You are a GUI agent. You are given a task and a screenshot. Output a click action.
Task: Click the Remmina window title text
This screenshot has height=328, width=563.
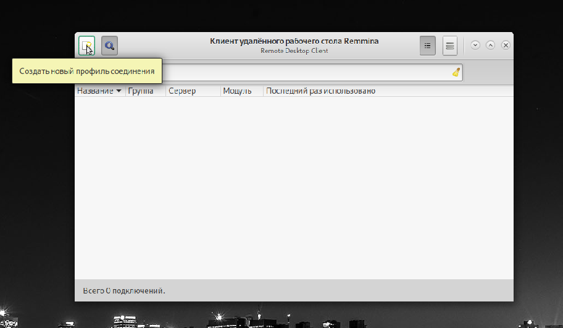pos(294,41)
